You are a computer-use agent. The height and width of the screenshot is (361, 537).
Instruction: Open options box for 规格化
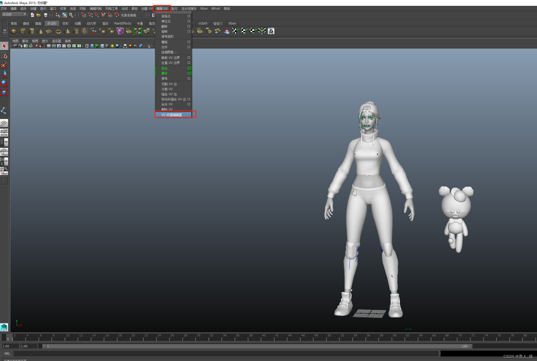[x=189, y=16]
